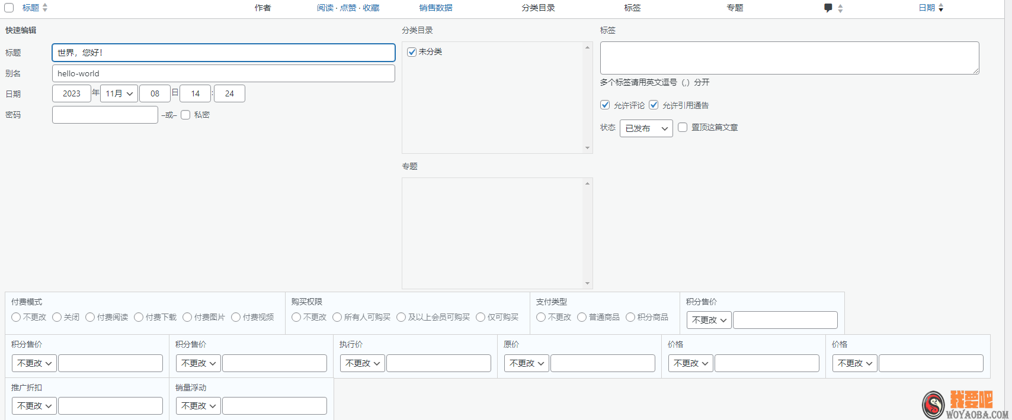1012x420 pixels.
Task: Open the 推广折扣 不更改 dropdown
Action: [x=34, y=406]
